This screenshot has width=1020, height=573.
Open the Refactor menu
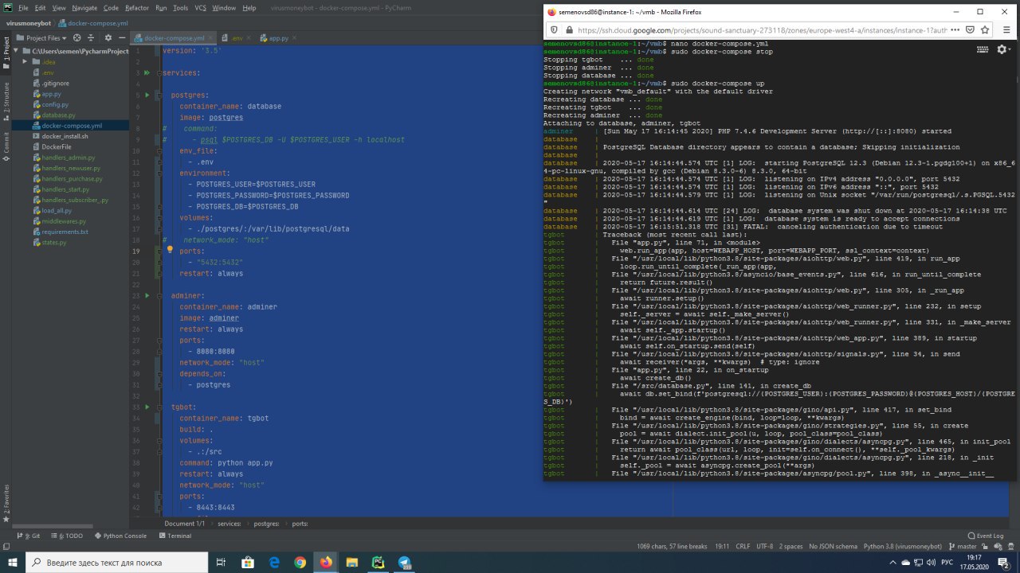(x=137, y=7)
